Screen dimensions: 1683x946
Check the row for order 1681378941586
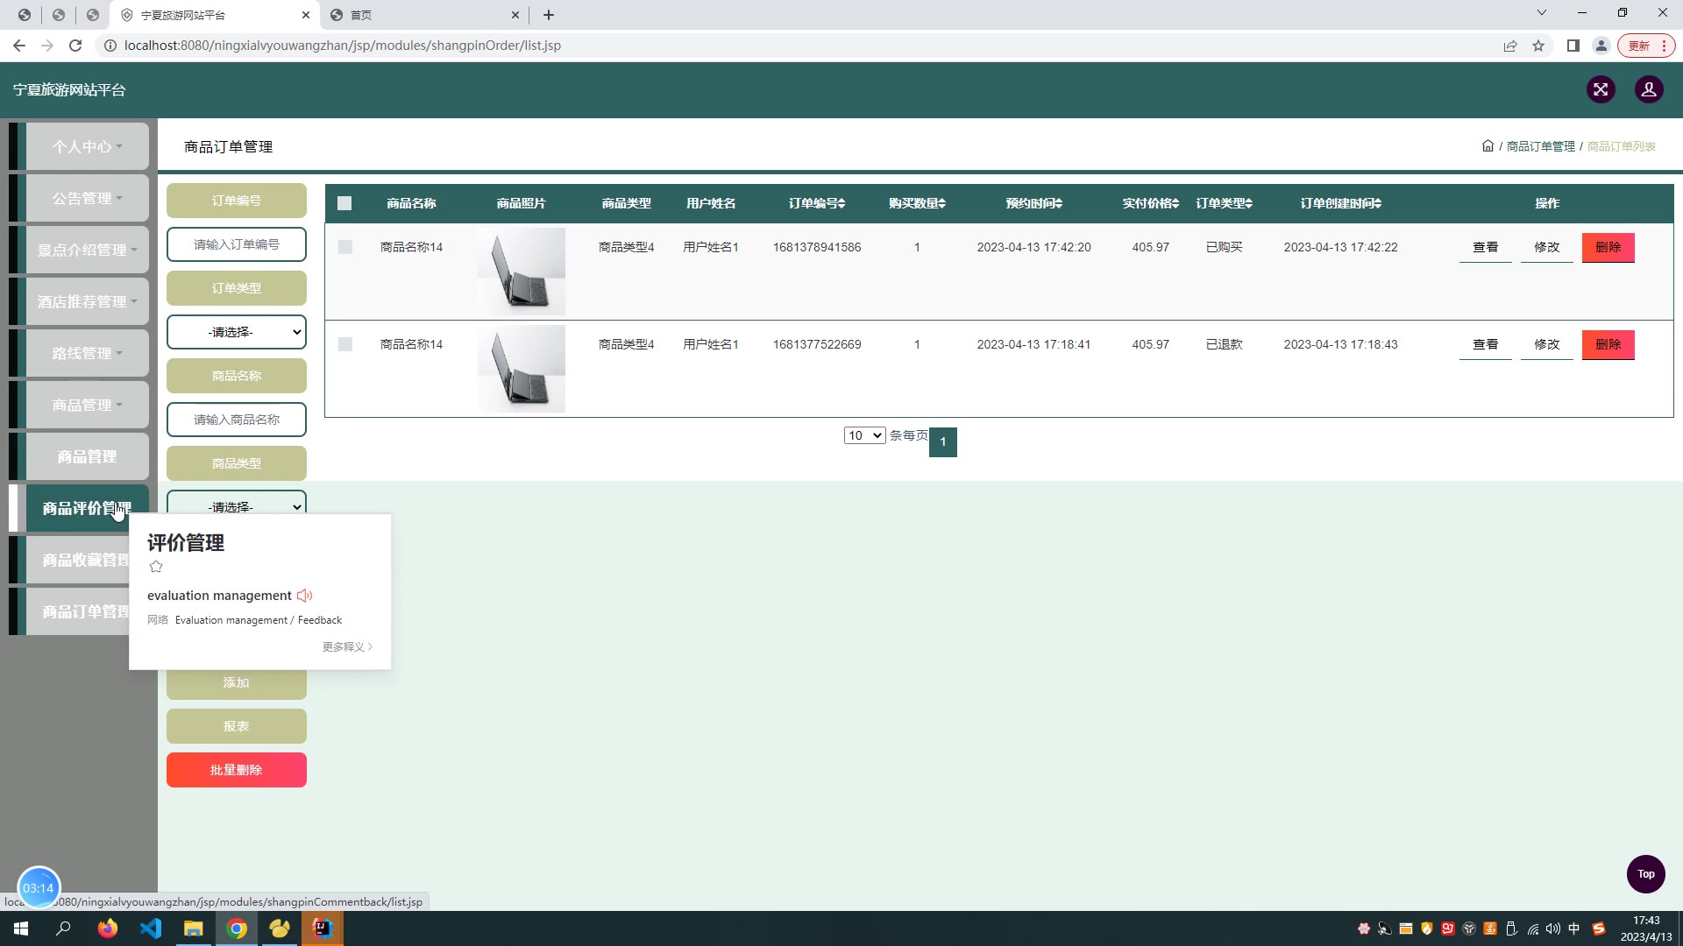[x=345, y=247]
